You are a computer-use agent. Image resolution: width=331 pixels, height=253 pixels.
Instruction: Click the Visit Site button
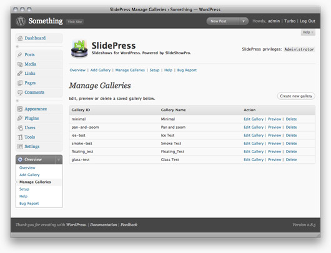pos(75,22)
